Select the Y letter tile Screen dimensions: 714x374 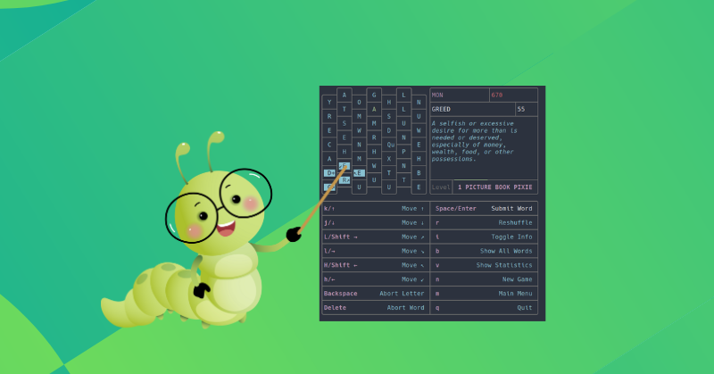(x=329, y=102)
